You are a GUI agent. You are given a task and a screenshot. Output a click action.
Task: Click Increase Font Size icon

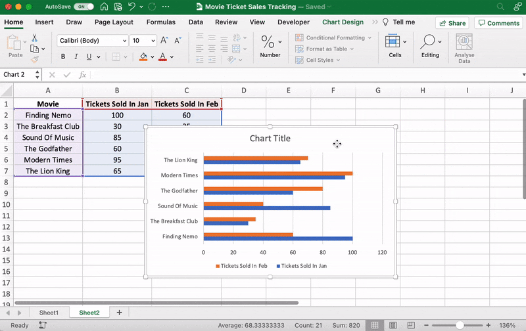click(x=164, y=40)
